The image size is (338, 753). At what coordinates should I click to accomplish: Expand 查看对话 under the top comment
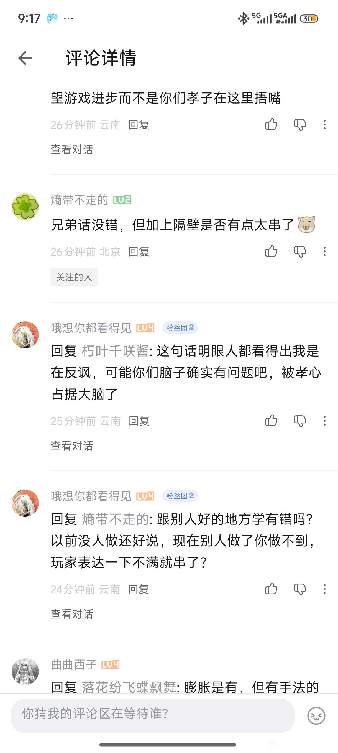pos(72,149)
